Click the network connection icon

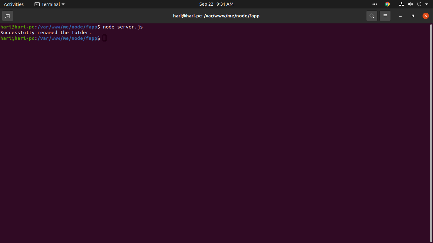pos(401,4)
